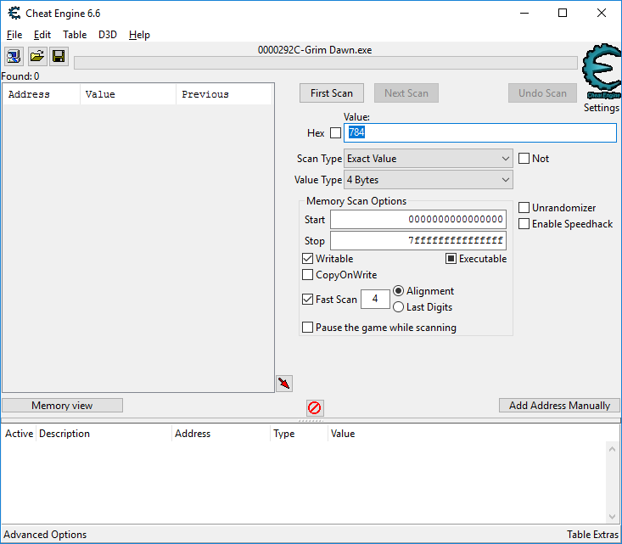Maximize the Cheat Engine window

[563, 13]
